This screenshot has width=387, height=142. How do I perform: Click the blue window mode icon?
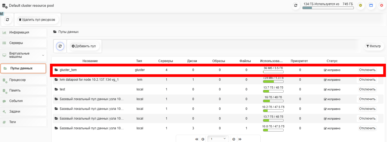coord(371,5)
